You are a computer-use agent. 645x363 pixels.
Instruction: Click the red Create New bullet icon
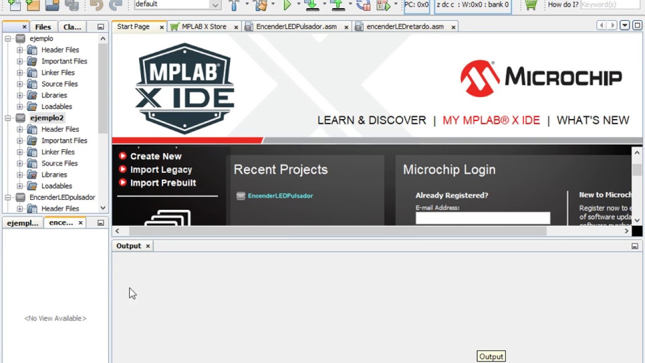point(122,156)
